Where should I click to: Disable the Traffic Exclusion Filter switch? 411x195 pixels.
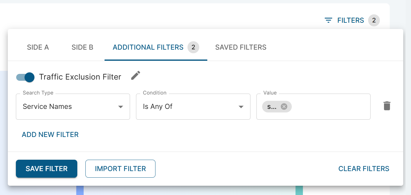(25, 77)
